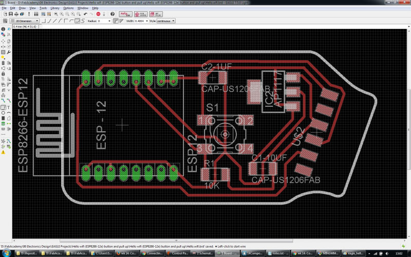
Task: Choose the S-shaped curve wire bend
Action: coord(83,21)
